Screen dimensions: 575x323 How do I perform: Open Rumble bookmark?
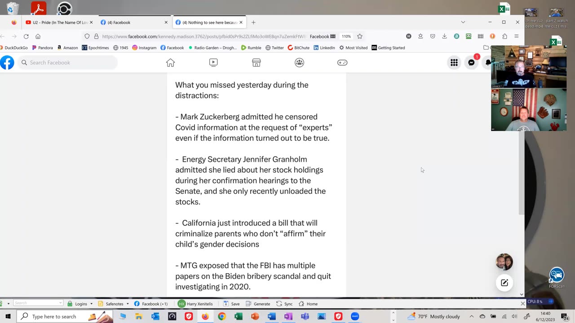coord(251,48)
